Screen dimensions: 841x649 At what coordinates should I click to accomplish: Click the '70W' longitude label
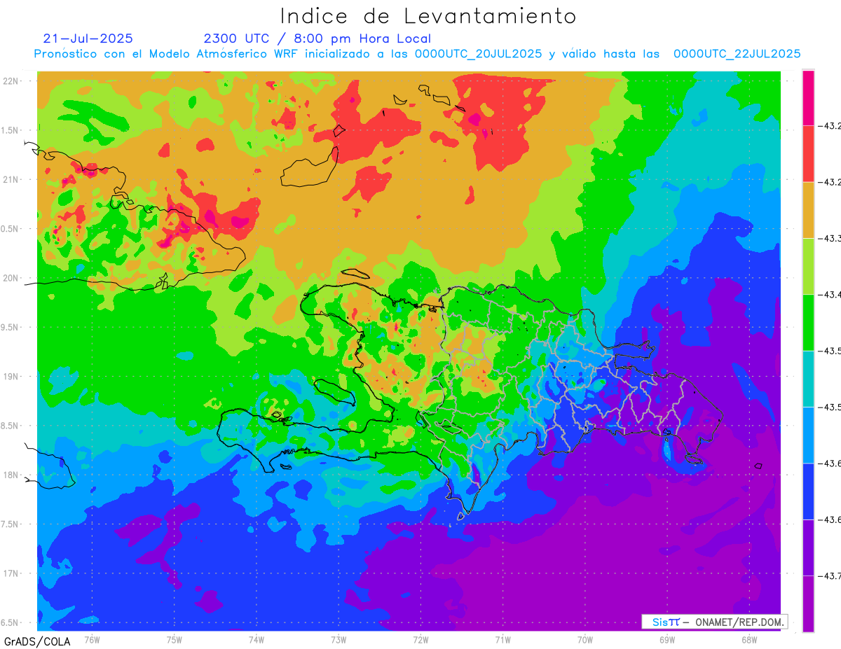tap(585, 640)
